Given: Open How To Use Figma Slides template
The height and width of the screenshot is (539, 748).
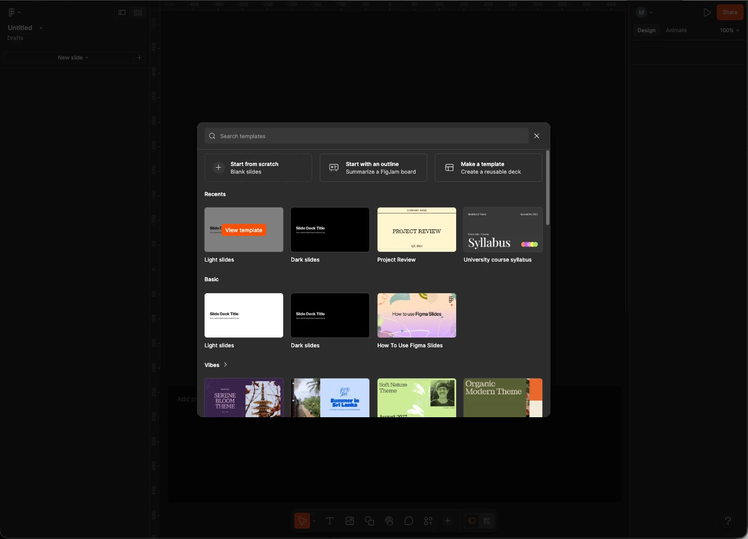Looking at the screenshot, I should tap(417, 315).
